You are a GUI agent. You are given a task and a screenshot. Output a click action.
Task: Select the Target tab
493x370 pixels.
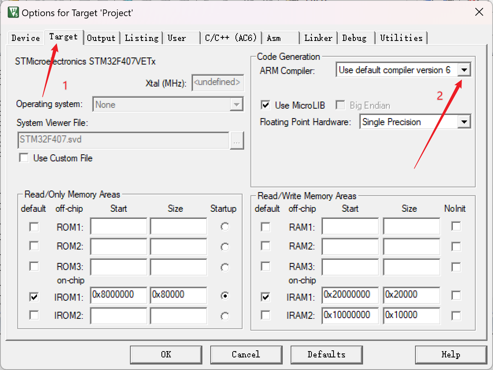[x=63, y=37]
